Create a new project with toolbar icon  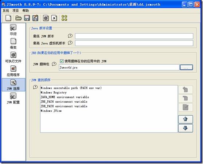tap(8, 18)
